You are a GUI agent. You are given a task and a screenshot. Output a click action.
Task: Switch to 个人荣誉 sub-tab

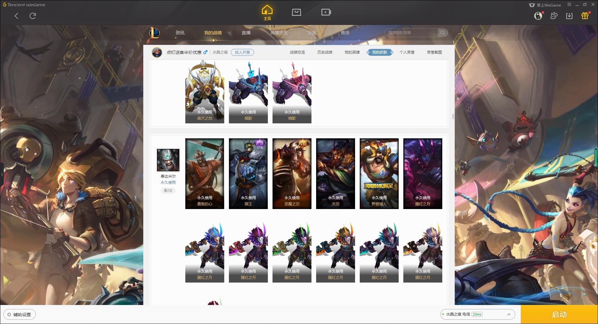(x=407, y=52)
